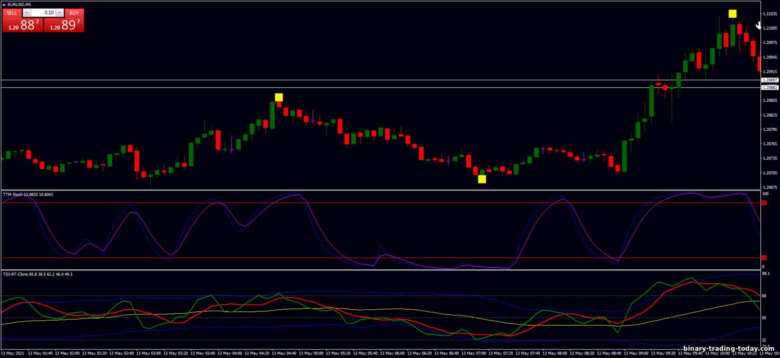Click the EURUSD,M5 chart title
Screen dimensions: 780x358
(x=19, y=5)
